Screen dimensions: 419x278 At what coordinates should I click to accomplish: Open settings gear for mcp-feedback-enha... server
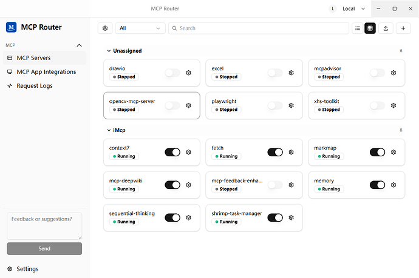click(291, 185)
